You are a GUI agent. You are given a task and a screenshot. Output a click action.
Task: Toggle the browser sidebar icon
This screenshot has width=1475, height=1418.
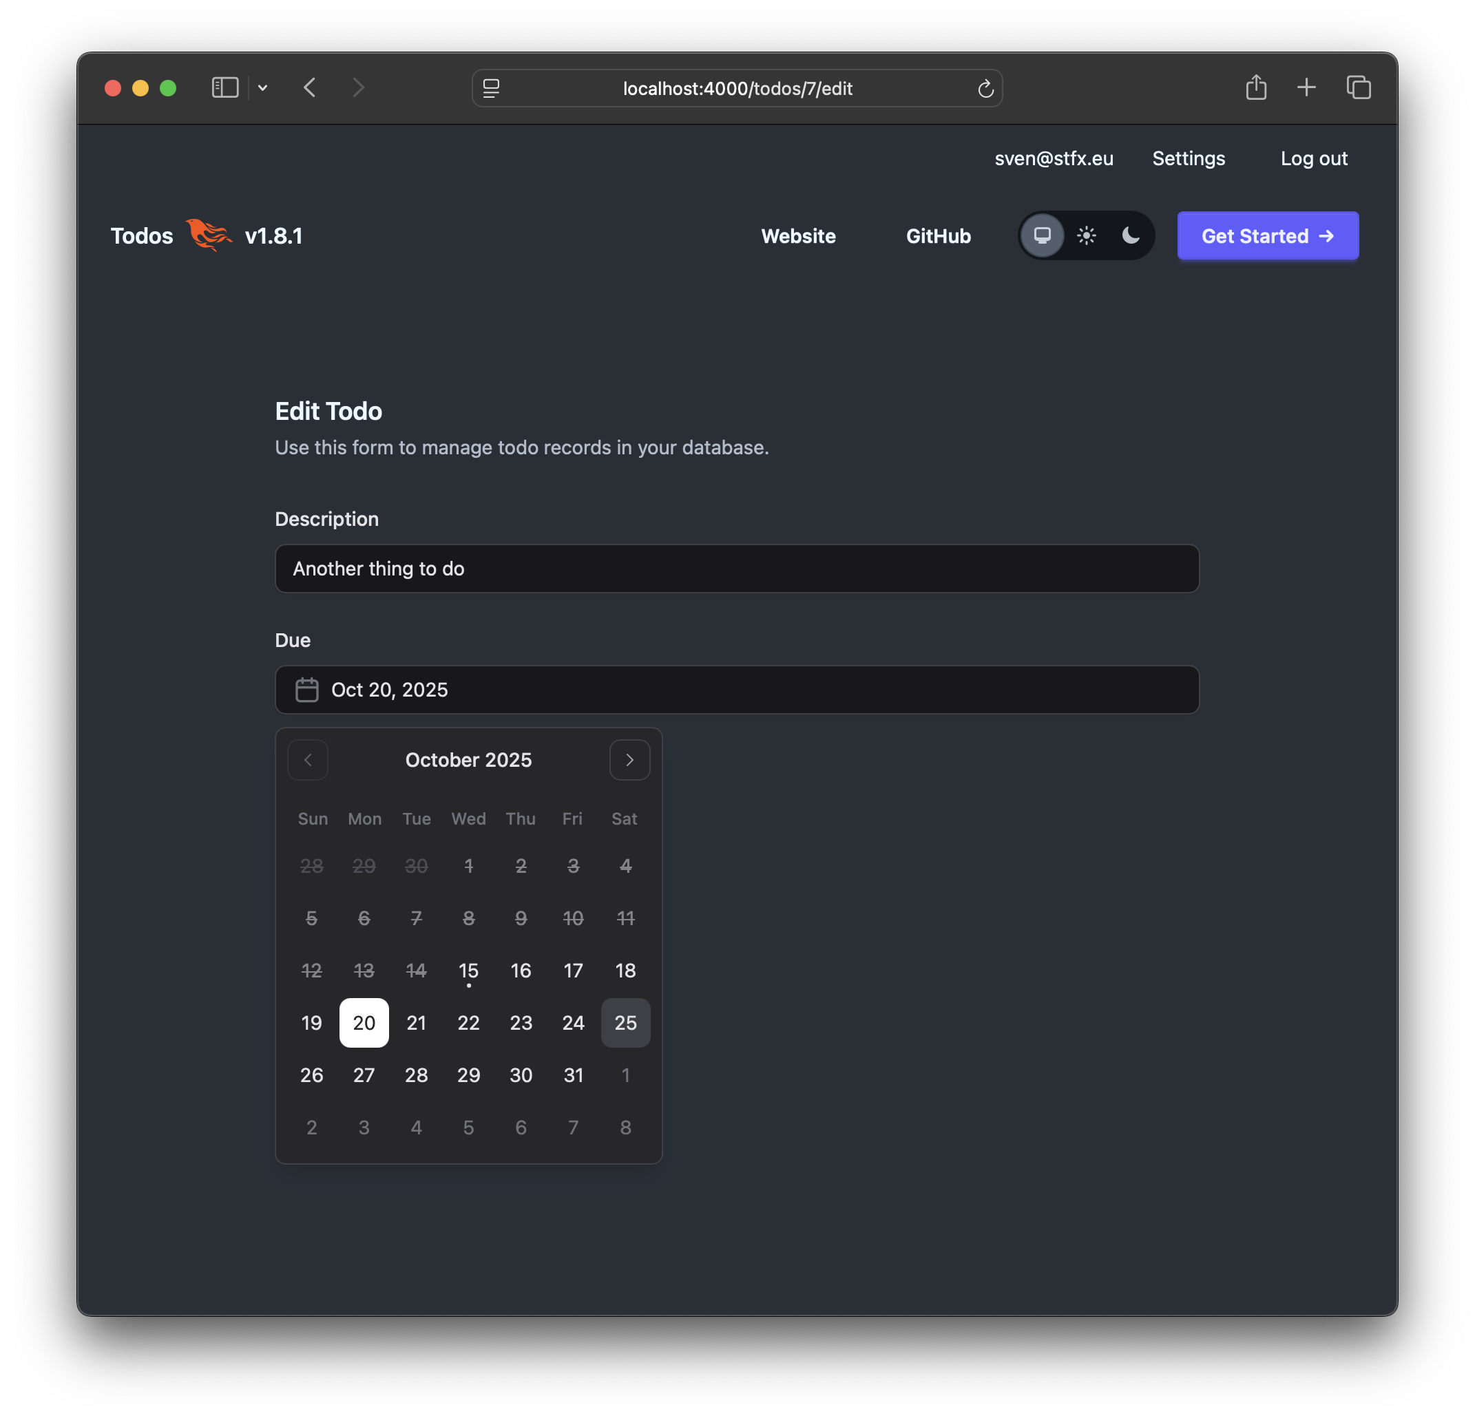click(224, 87)
